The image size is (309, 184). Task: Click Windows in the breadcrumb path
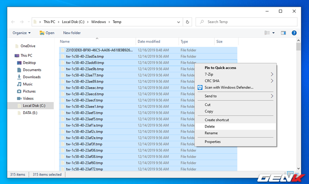tap(98, 22)
